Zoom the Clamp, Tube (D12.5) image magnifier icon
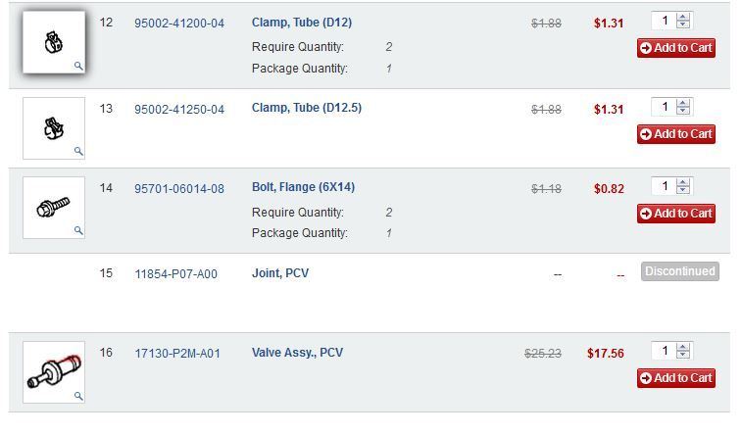The height and width of the screenshot is (435, 742). point(78,151)
